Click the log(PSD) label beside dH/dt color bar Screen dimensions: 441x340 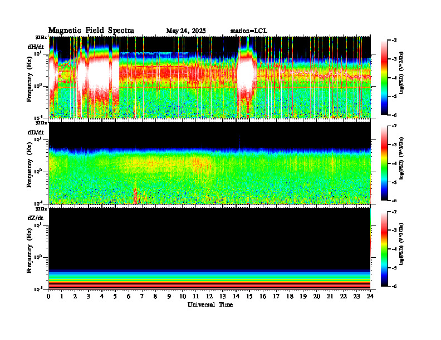pyautogui.click(x=401, y=72)
